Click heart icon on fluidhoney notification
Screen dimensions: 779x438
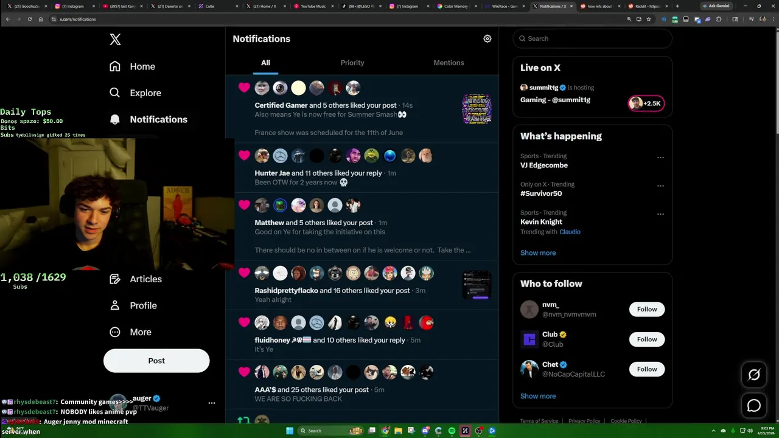coord(244,322)
